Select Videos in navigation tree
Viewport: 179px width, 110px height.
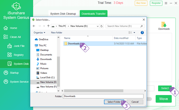(44, 73)
